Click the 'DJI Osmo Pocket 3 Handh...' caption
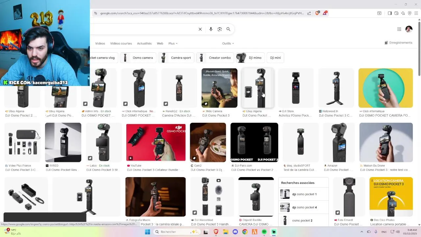 [x=211, y=224]
